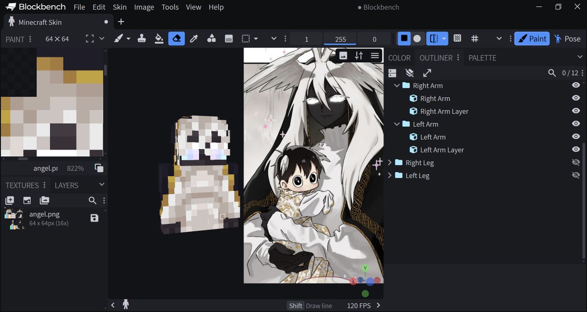Screen dimensions: 587x312
Task: Expand the Right Leg group
Action: pos(390,163)
